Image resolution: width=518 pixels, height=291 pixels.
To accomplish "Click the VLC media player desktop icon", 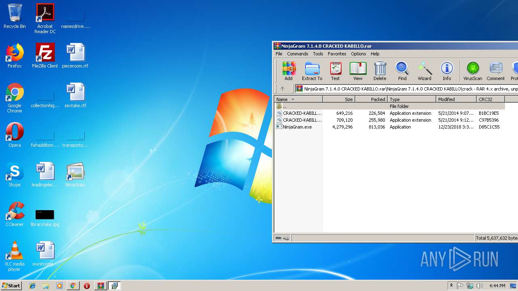I will (x=15, y=256).
